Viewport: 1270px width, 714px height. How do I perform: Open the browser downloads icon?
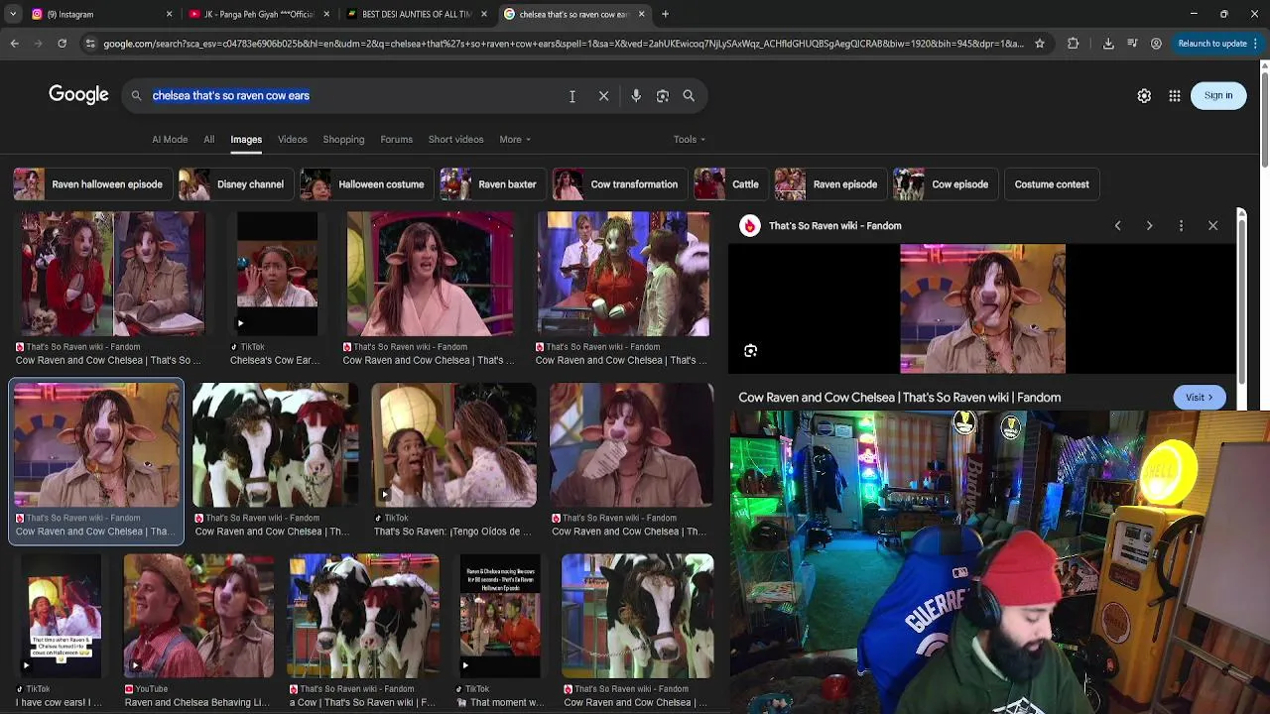click(x=1108, y=44)
